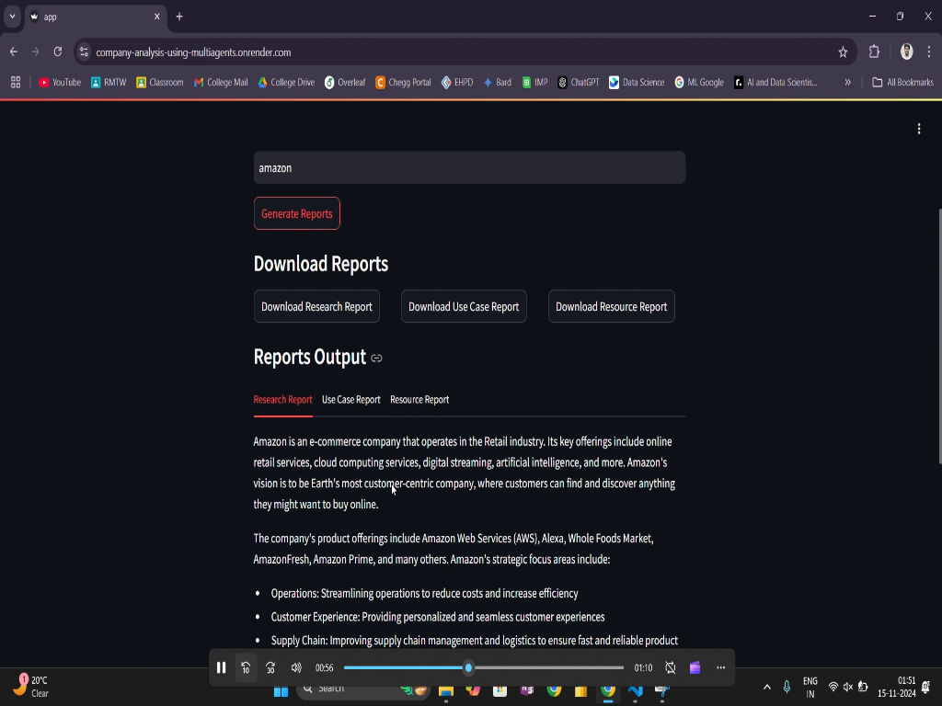Open the browser Extensions puzzle icon
This screenshot has height=706, width=942.
pos(874,52)
